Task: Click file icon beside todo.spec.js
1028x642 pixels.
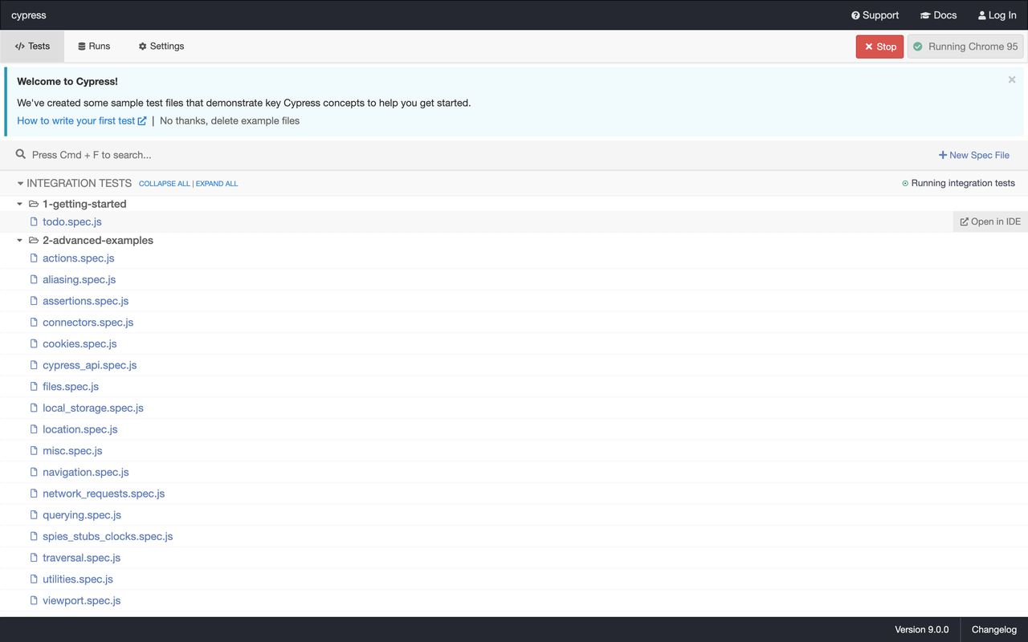Action: tap(34, 221)
